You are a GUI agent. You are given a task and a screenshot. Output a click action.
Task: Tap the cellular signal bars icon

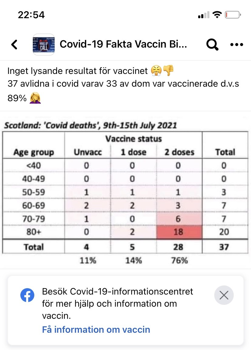203,15
